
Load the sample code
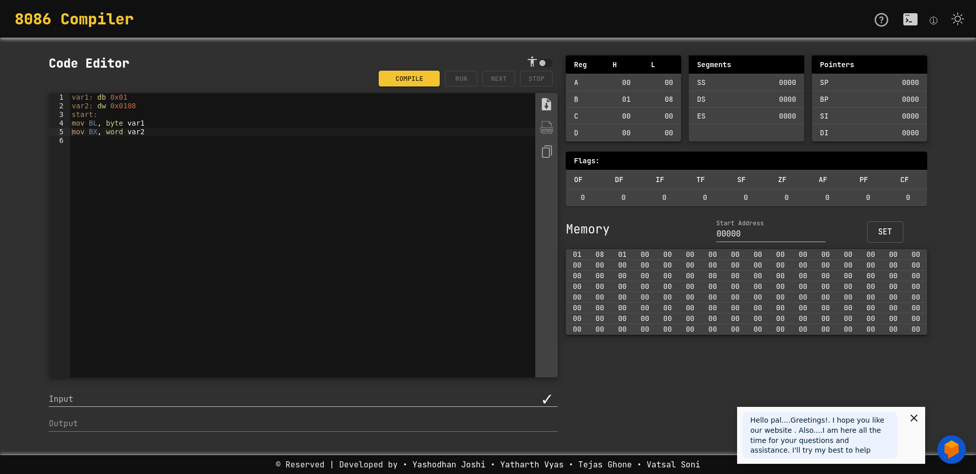(x=546, y=128)
